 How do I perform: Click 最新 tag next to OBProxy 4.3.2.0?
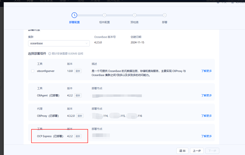(80, 116)
